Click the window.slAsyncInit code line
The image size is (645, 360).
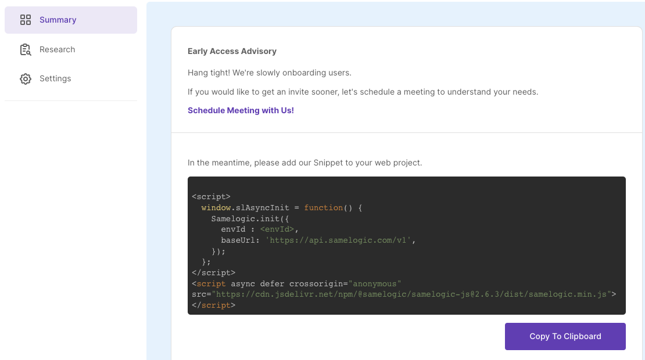coord(282,207)
